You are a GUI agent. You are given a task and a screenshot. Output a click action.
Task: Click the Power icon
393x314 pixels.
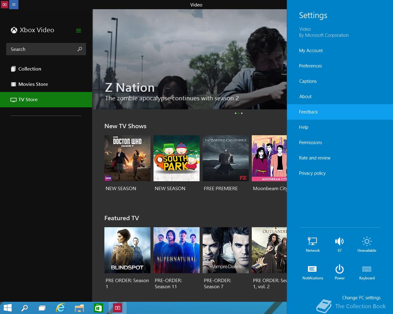point(340,269)
